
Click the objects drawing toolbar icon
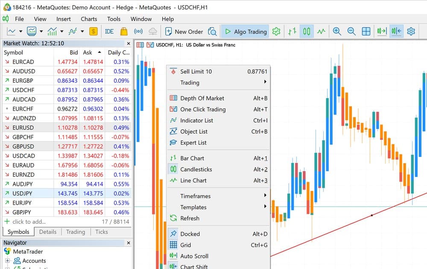[x=73, y=32]
